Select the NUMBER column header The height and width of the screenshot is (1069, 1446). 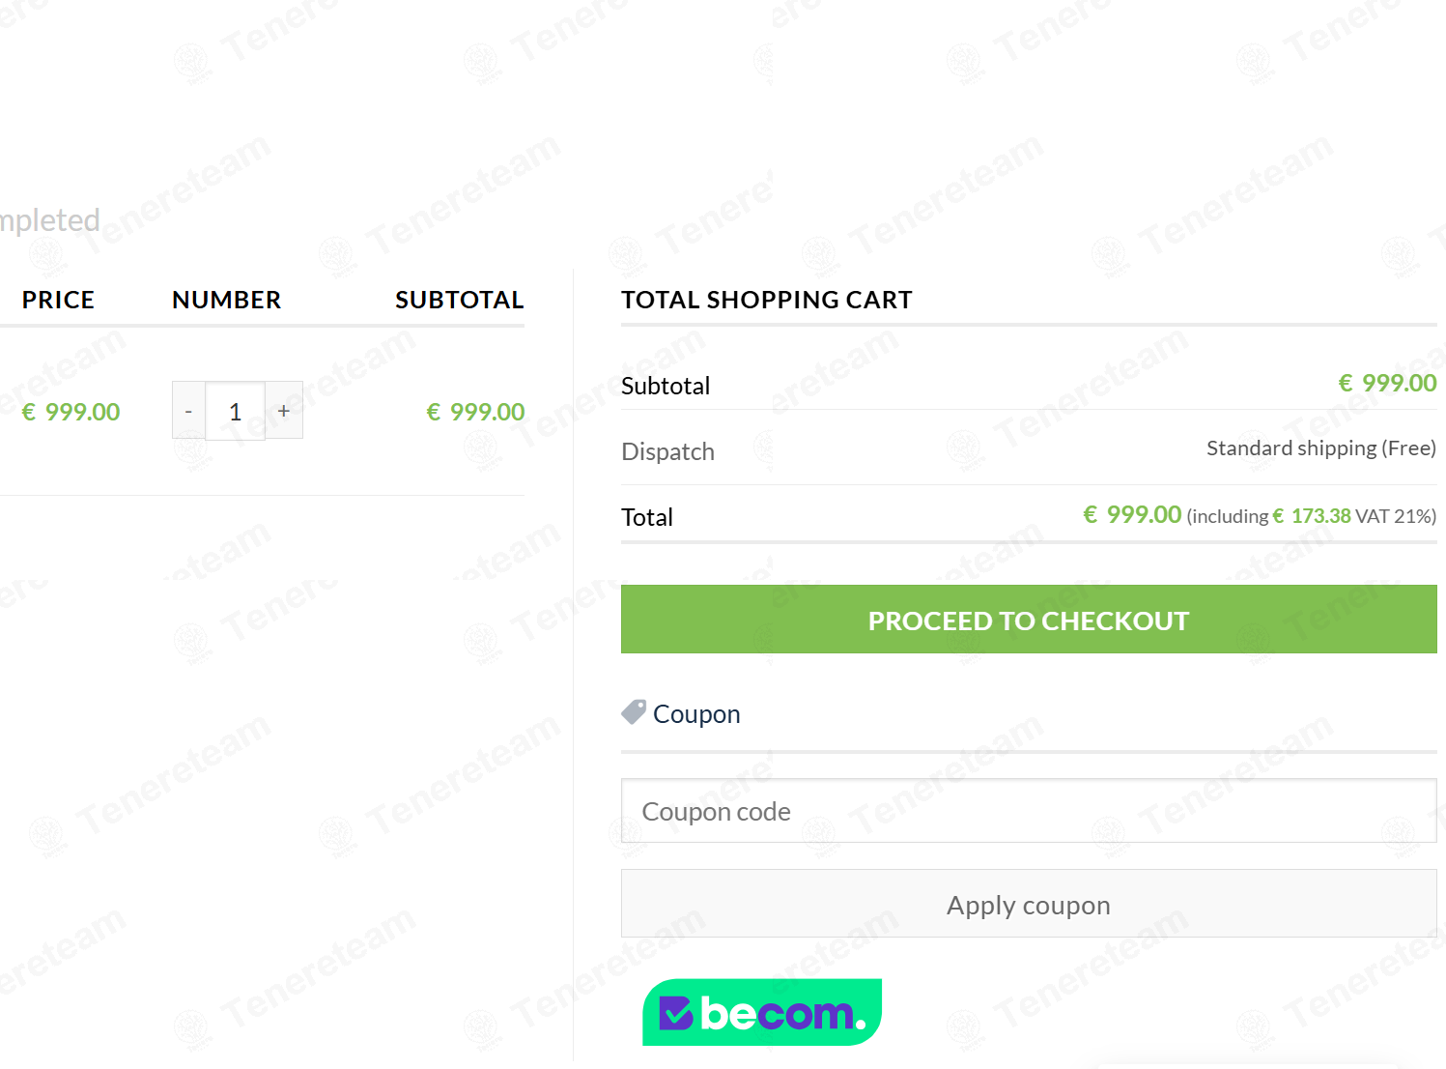[226, 300]
